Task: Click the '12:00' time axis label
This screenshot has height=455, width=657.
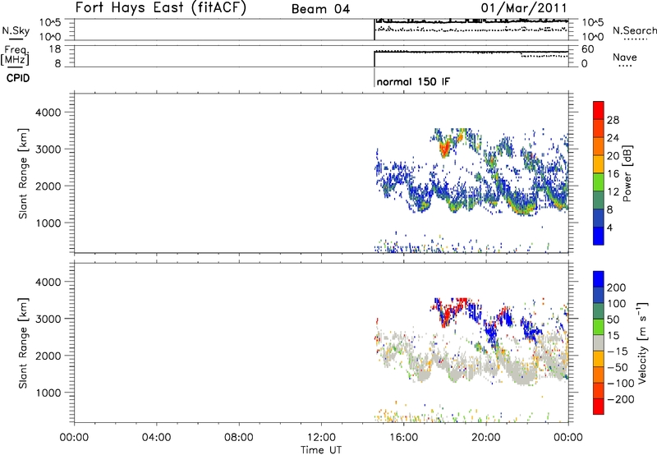Action: (321, 438)
